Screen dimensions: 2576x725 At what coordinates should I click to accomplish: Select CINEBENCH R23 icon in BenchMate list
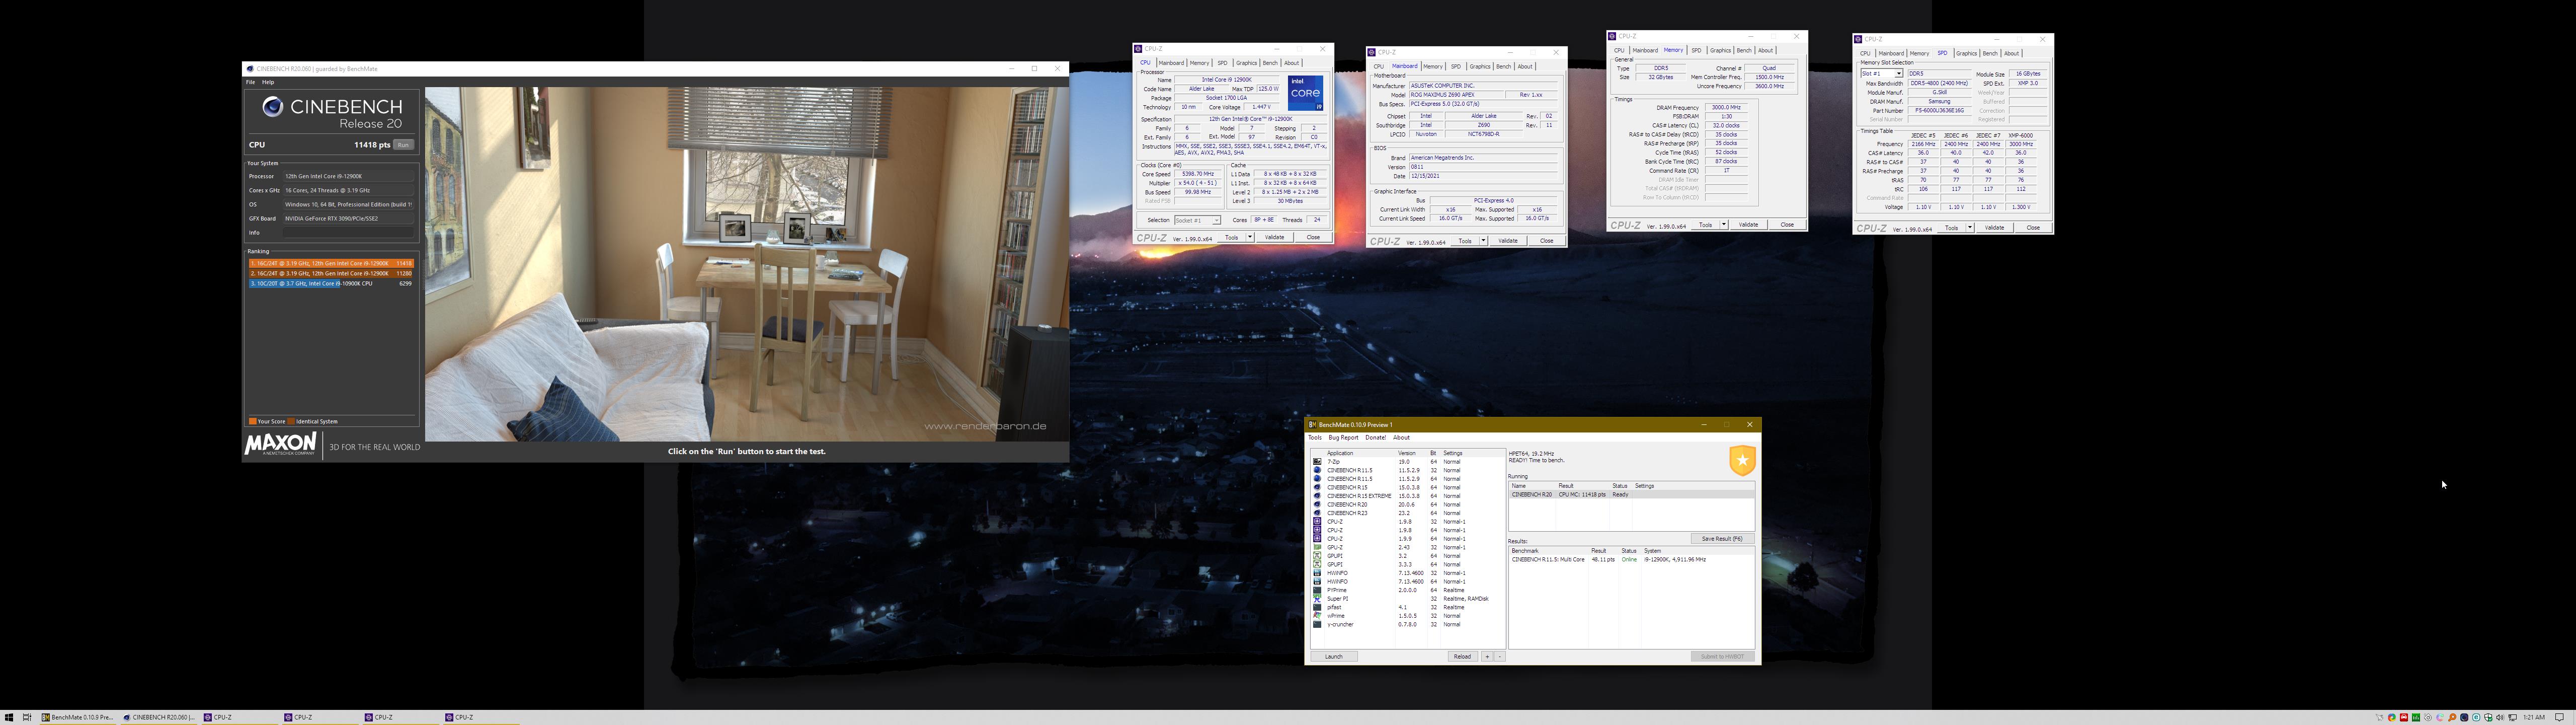(x=1317, y=513)
